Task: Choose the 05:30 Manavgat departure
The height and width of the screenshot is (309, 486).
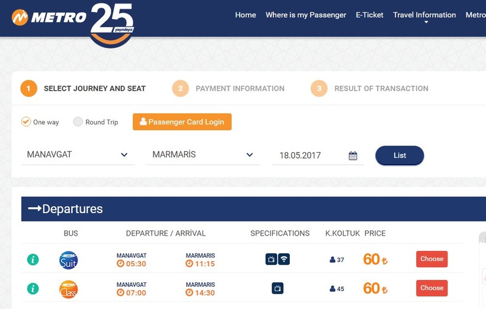Action: tap(431, 259)
